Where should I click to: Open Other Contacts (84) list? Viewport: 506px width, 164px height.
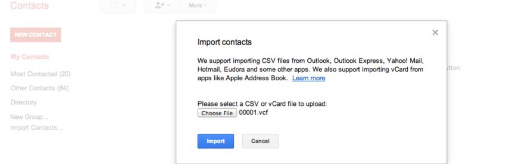pos(39,88)
